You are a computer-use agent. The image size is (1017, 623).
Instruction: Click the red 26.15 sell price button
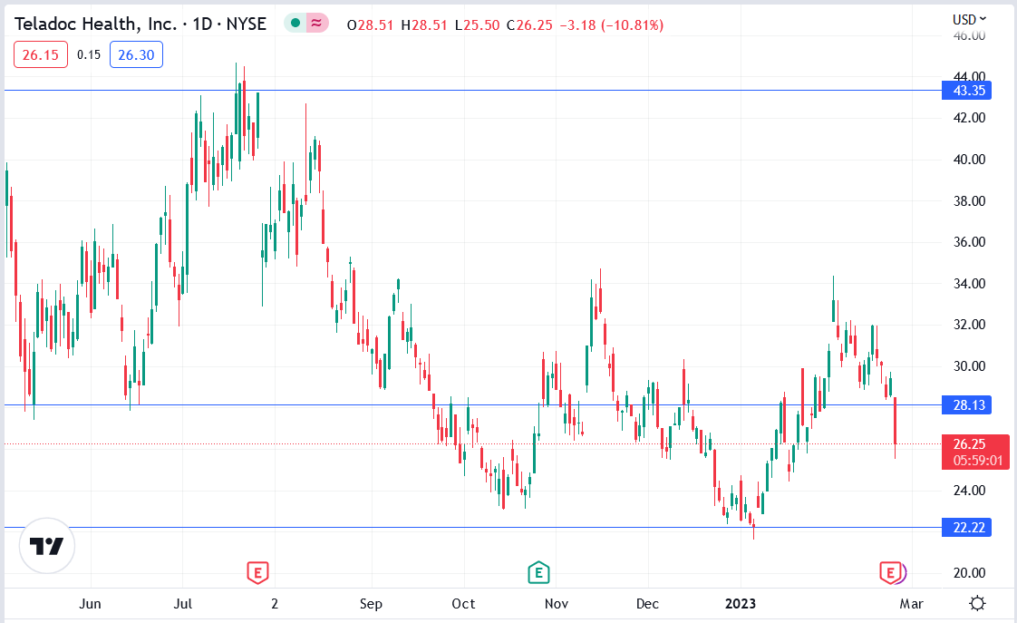pos(41,54)
